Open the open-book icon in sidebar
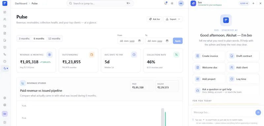The height and width of the screenshot is (126, 264). (5, 47)
